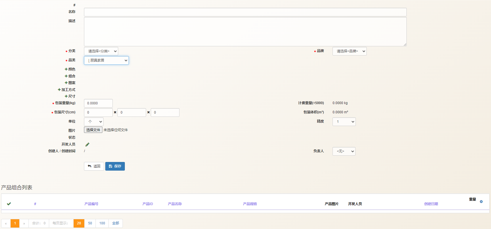Image resolution: width=491 pixels, height=229 pixels.
Task: Click the 产品组合列表 heading
Action: (x=17, y=188)
